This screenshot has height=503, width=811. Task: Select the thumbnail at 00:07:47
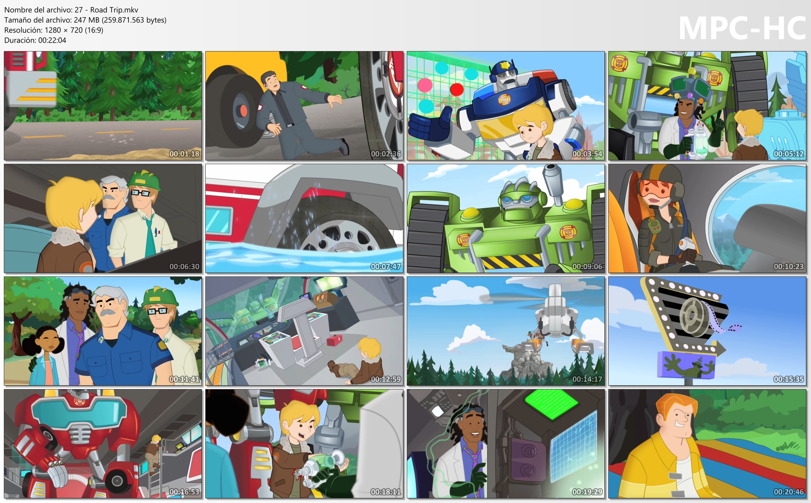(305, 219)
